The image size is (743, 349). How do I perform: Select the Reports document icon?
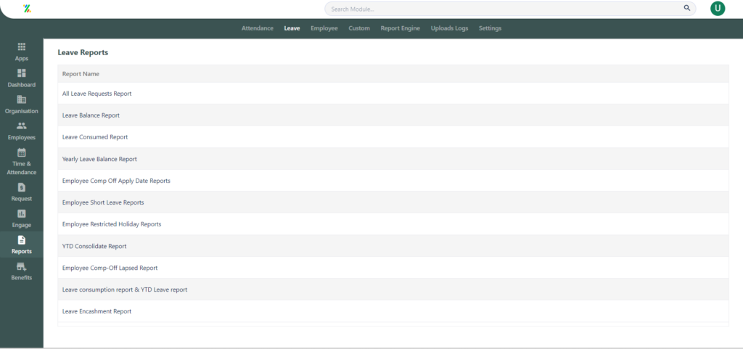tap(21, 239)
